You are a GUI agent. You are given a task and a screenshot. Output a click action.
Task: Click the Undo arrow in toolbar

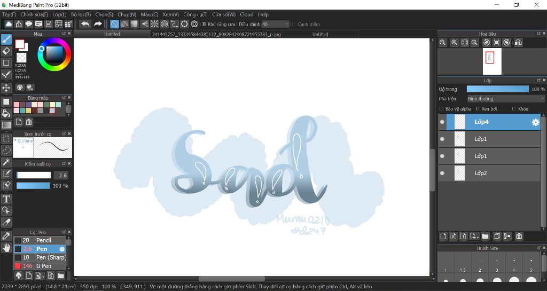[85, 24]
